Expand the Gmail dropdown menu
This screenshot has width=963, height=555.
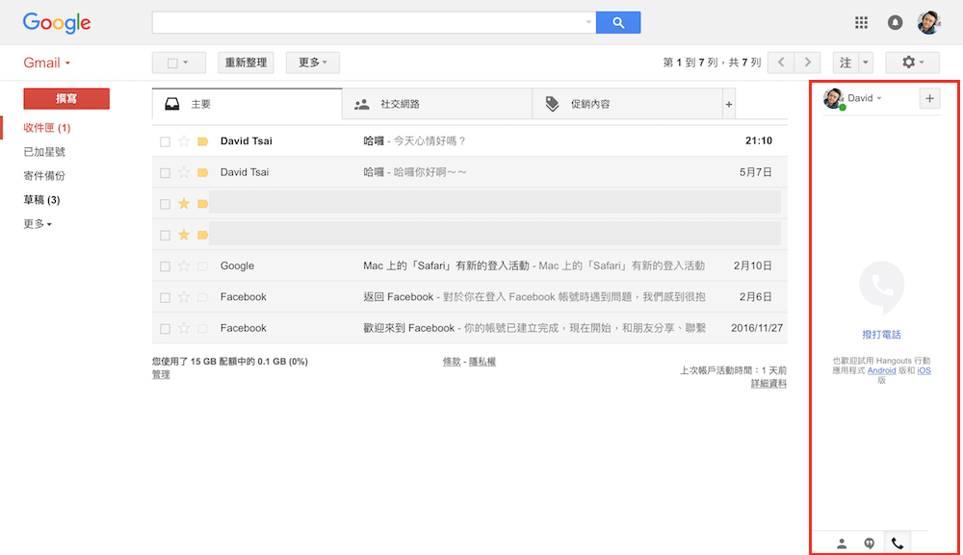[47, 63]
